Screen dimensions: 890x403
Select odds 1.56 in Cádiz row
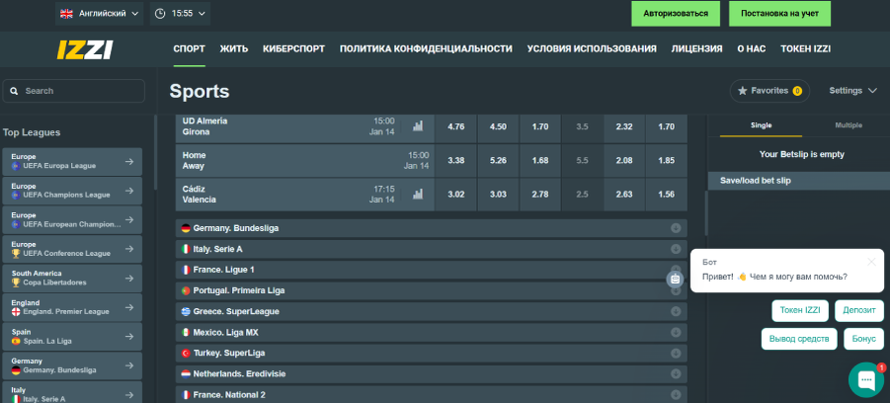(x=667, y=195)
